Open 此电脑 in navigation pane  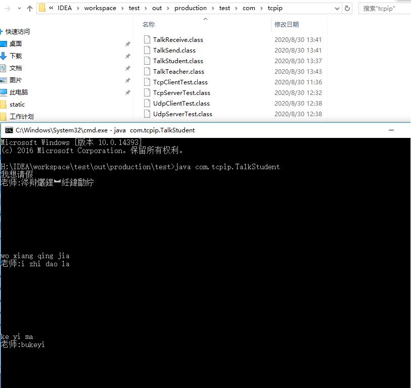tap(19, 92)
